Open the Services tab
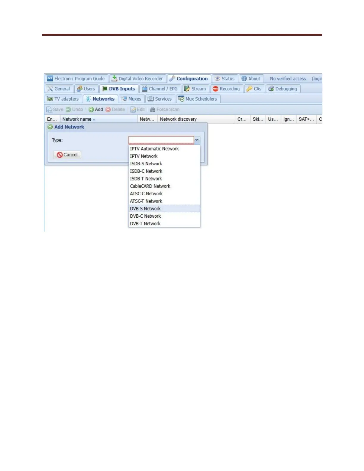Screen dimensions: 364x471 tap(160, 99)
